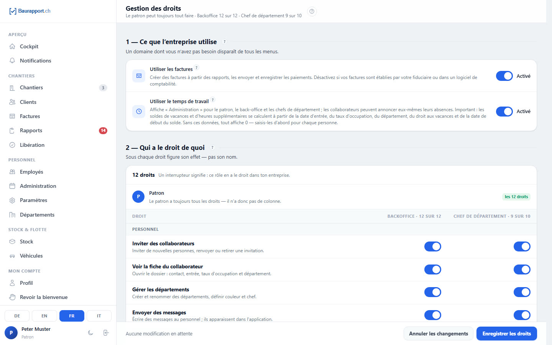Switch language to IT
The image size is (552, 345).
(x=99, y=316)
